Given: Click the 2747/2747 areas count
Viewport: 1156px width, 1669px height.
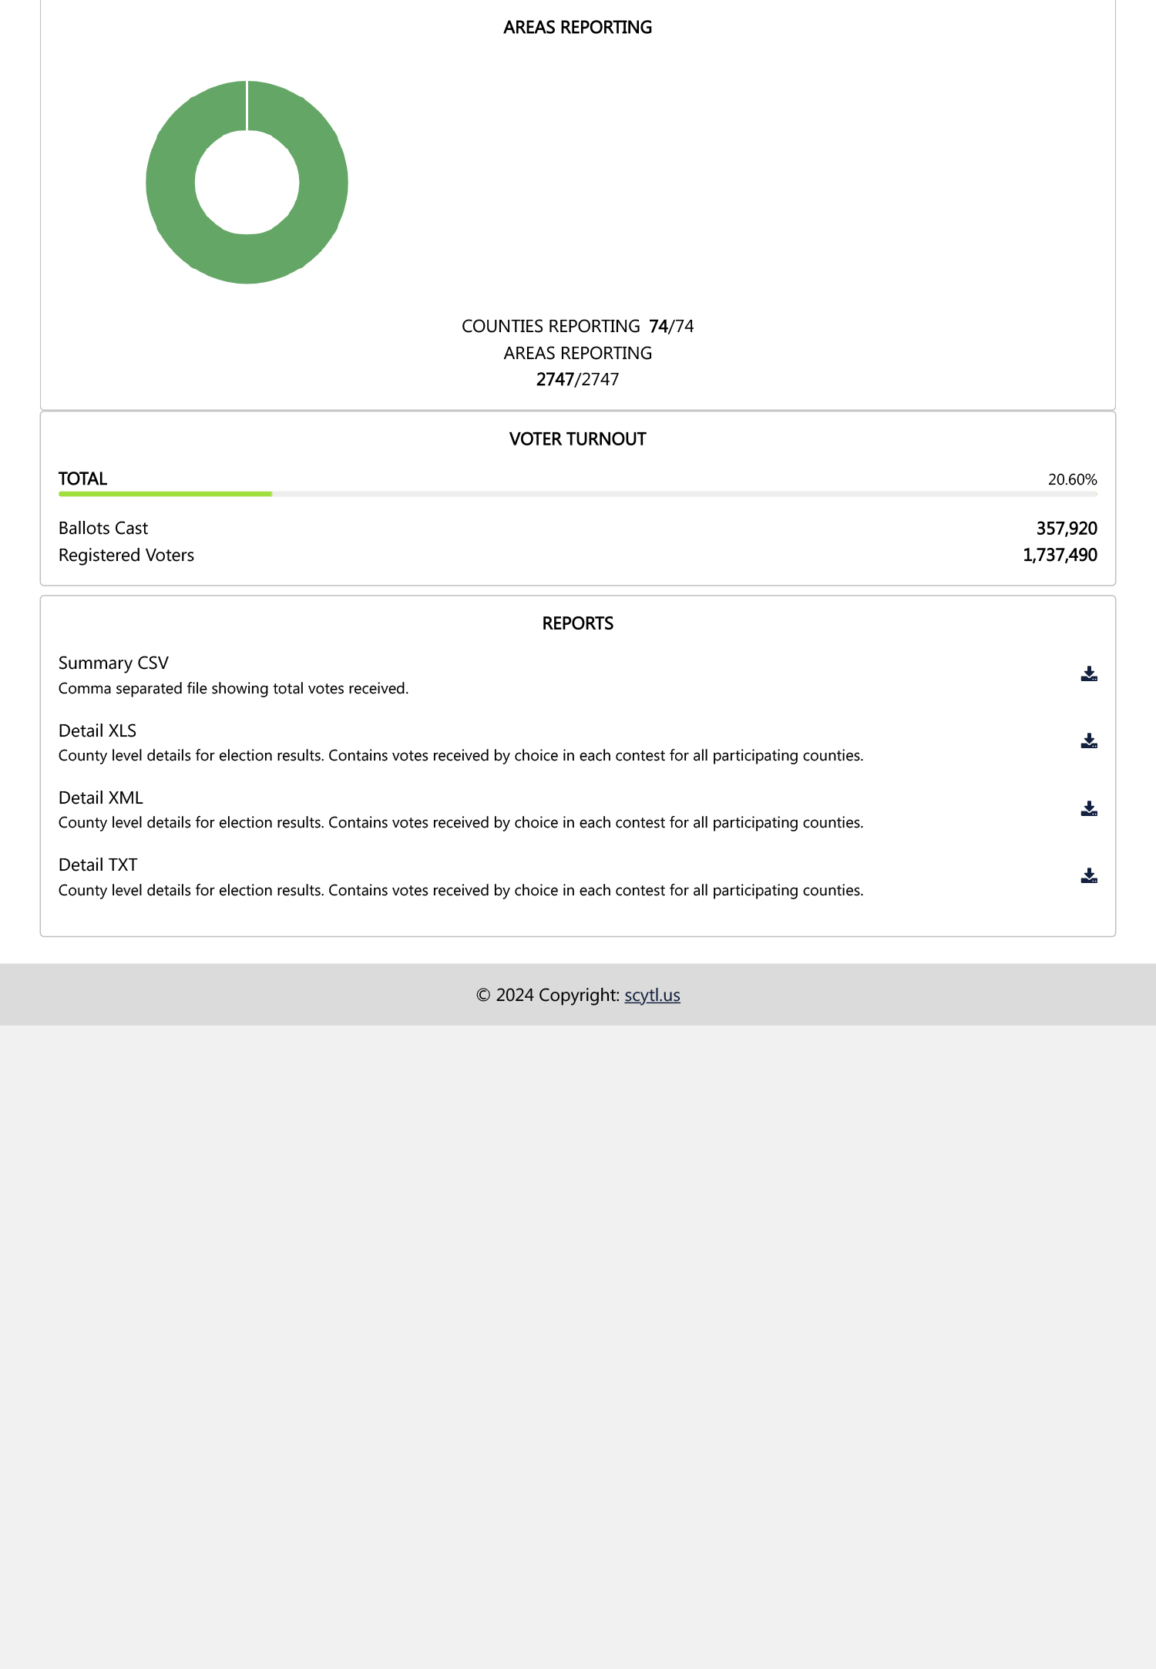Looking at the screenshot, I should 577,379.
